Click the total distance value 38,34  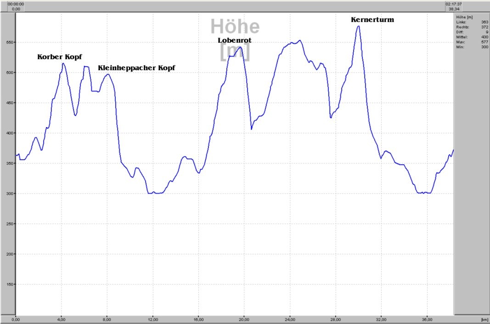[x=454, y=9]
